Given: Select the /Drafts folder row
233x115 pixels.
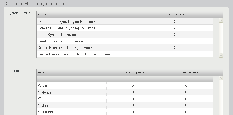Looking at the screenshot, I should (43, 86).
